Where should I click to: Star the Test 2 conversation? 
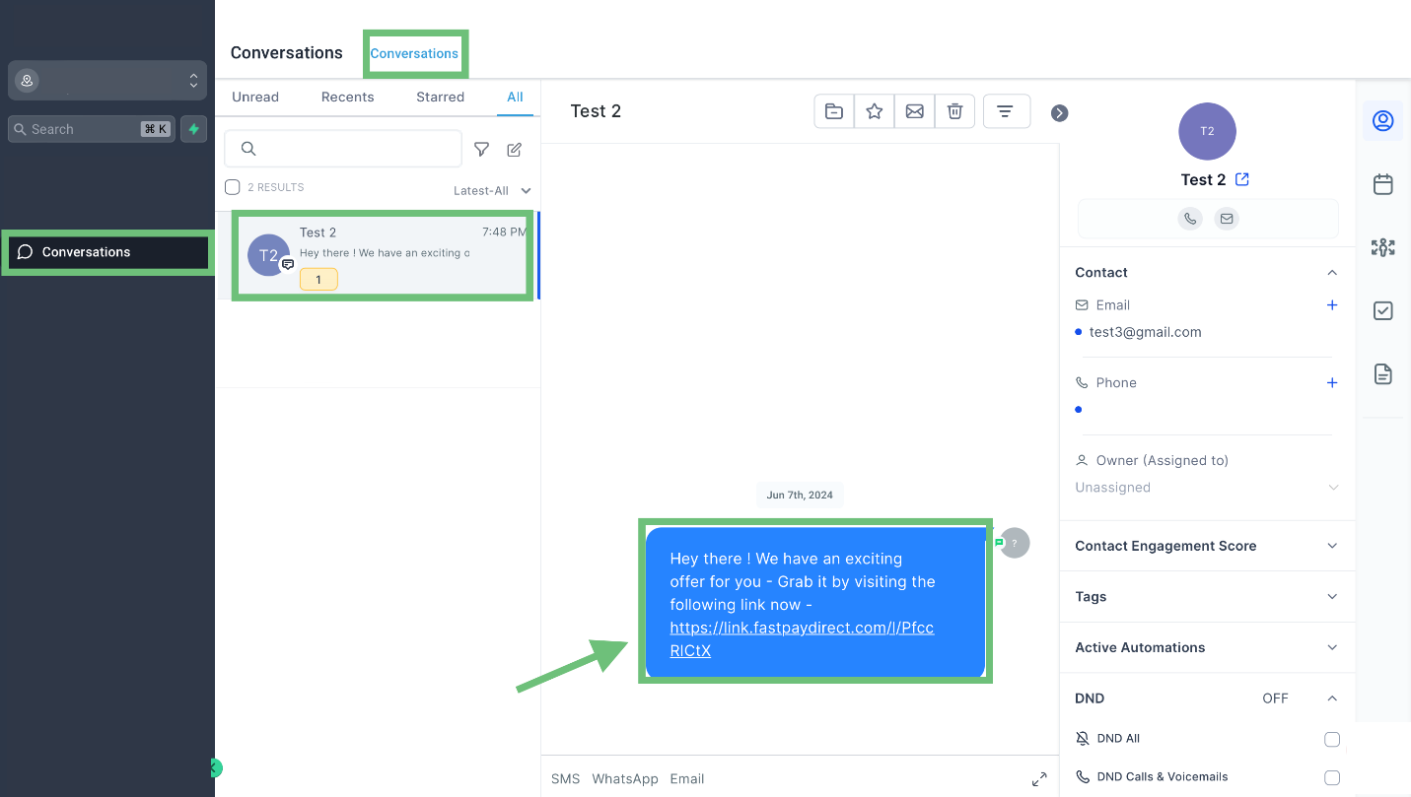[x=875, y=111]
